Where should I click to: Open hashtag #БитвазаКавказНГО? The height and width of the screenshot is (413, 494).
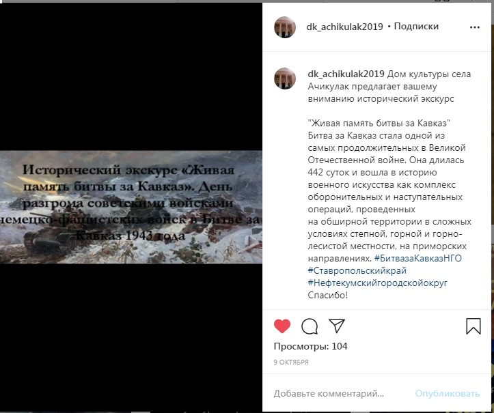tap(417, 259)
